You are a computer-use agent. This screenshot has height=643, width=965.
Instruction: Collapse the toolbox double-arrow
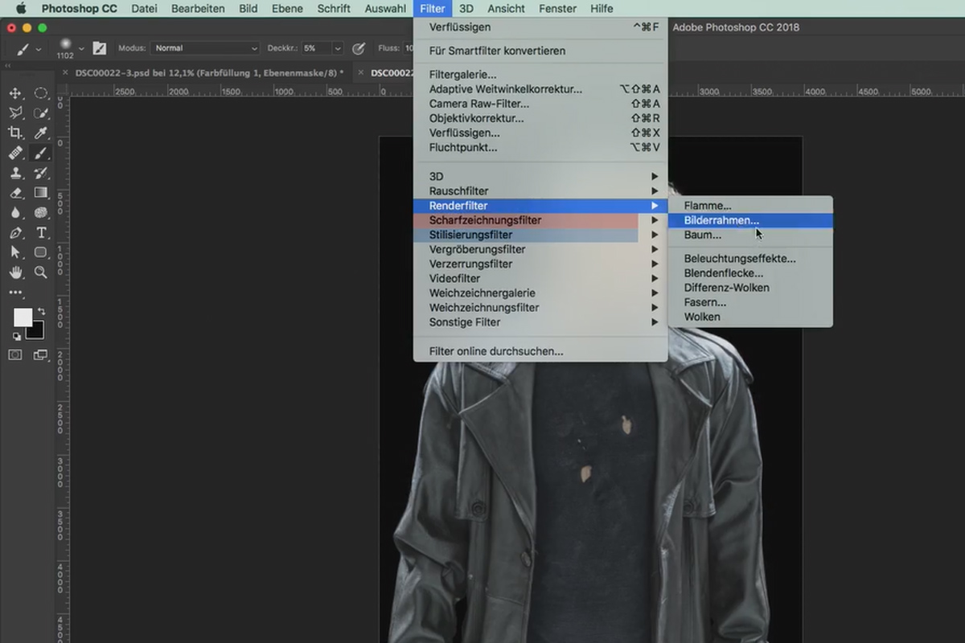pos(9,66)
